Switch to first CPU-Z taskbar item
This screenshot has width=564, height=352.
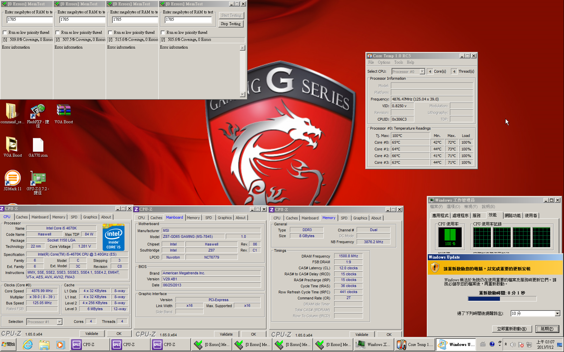[x=89, y=344]
